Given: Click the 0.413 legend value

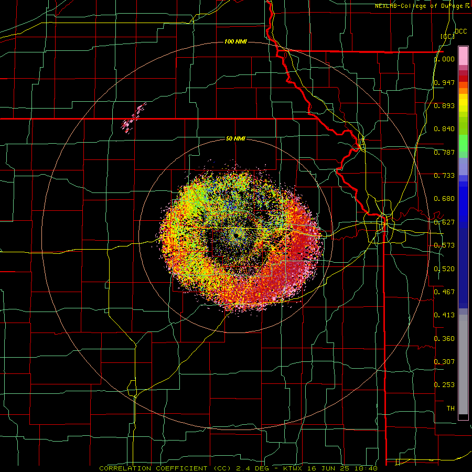Looking at the screenshot, I should click(x=444, y=315).
